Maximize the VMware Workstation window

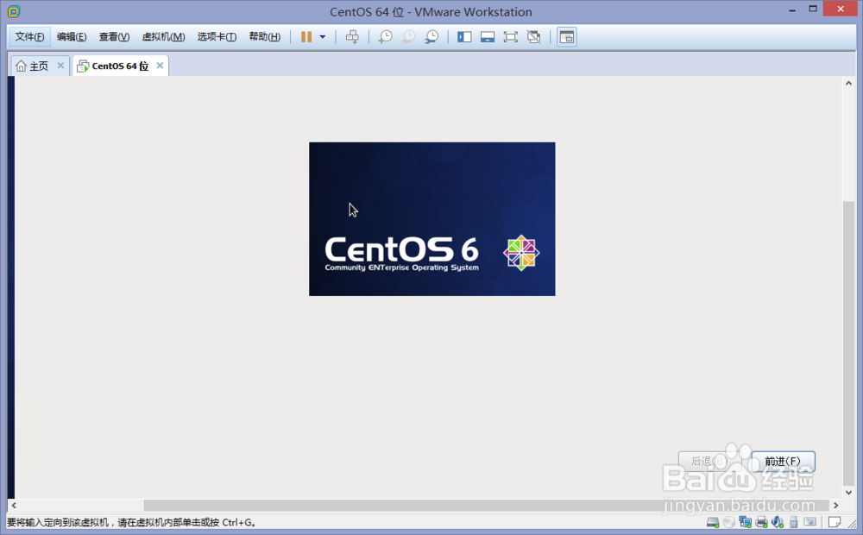point(813,9)
